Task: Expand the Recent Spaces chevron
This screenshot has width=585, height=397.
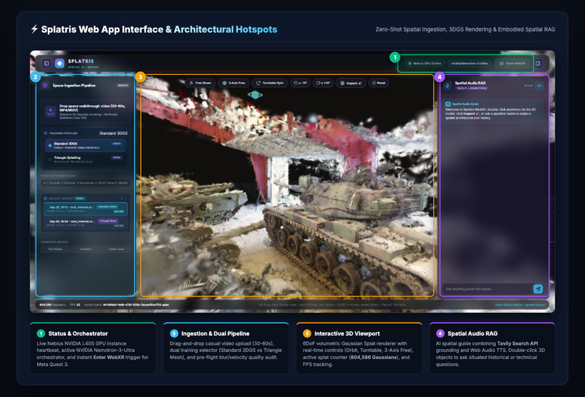Action: pyautogui.click(x=126, y=199)
